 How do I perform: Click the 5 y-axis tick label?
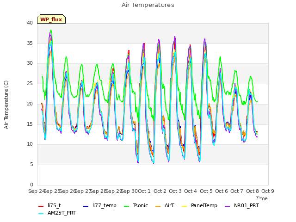[x=31, y=165]
